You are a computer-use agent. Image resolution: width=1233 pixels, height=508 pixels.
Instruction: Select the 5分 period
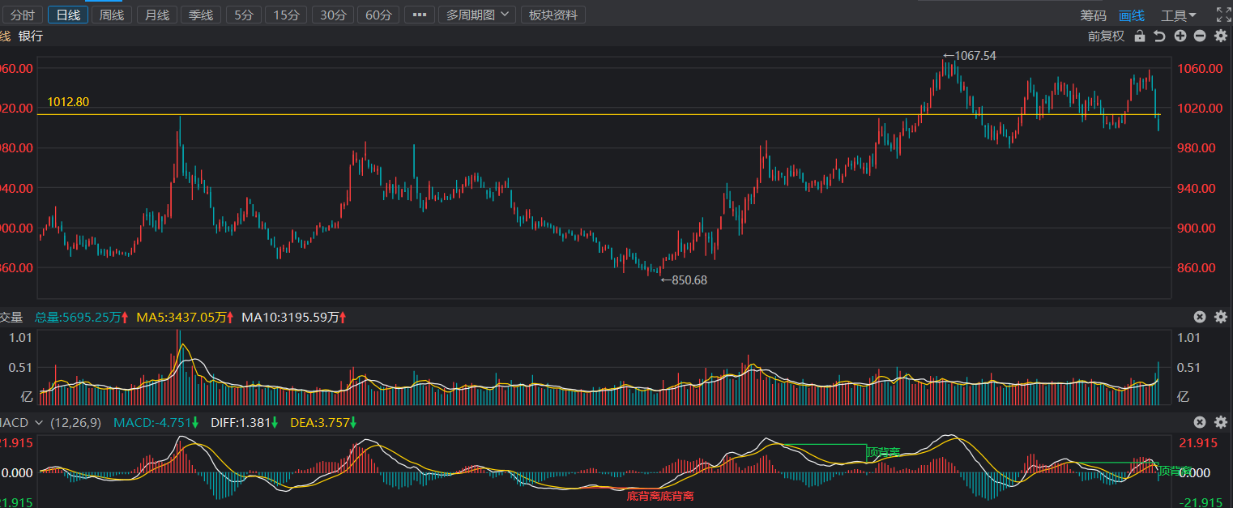243,15
